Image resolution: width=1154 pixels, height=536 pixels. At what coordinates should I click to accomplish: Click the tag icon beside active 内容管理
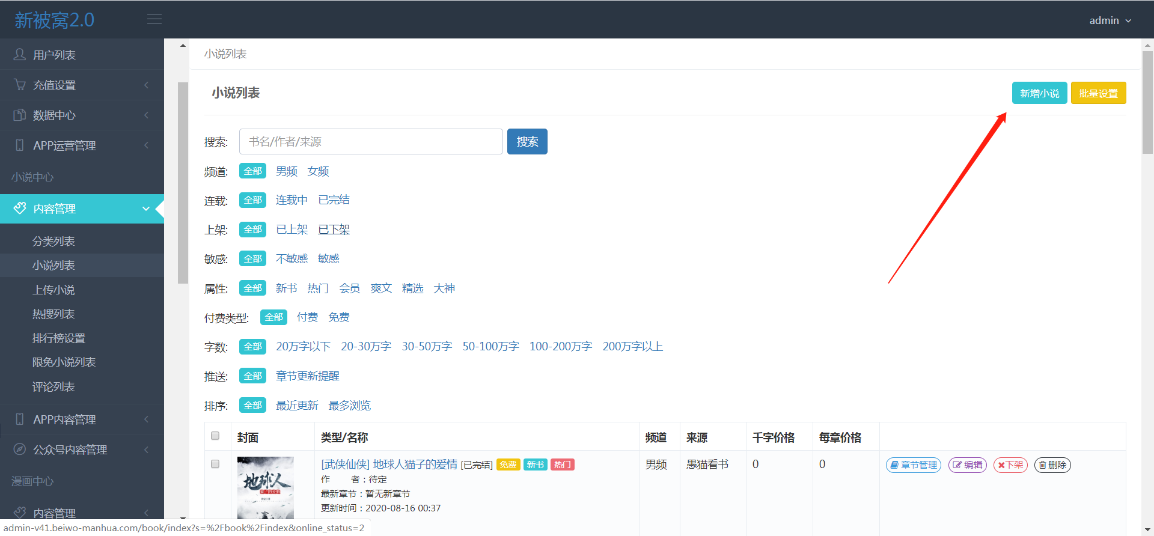click(x=20, y=208)
